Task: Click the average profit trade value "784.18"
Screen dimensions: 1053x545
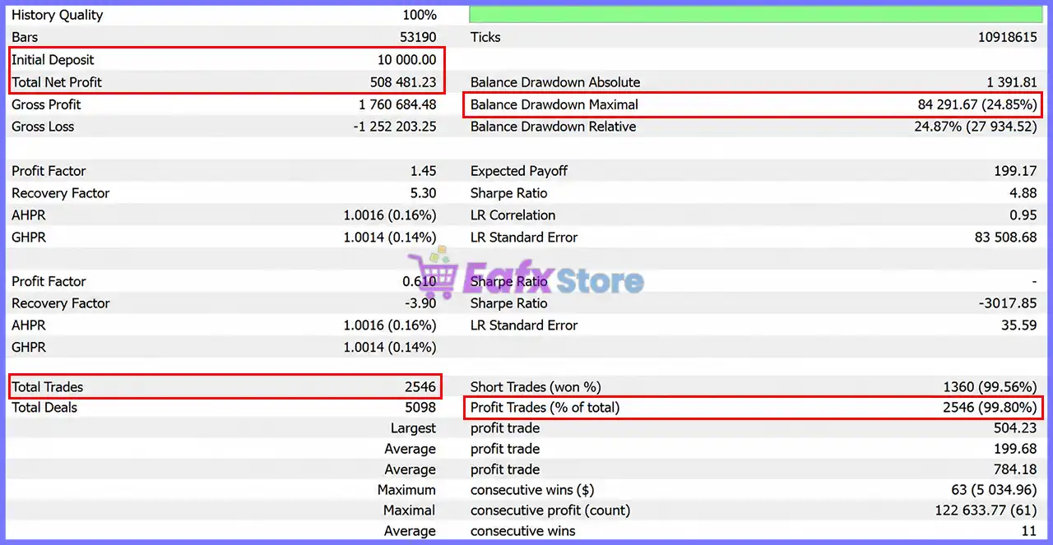Action: [1015, 469]
